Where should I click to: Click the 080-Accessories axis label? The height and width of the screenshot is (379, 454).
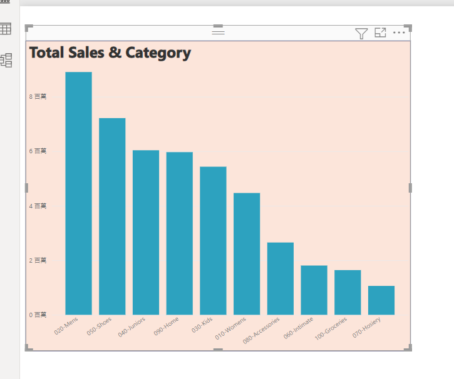261,330
